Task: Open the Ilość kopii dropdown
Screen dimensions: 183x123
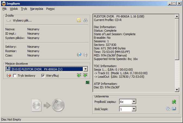Action: [x=134, y=109]
